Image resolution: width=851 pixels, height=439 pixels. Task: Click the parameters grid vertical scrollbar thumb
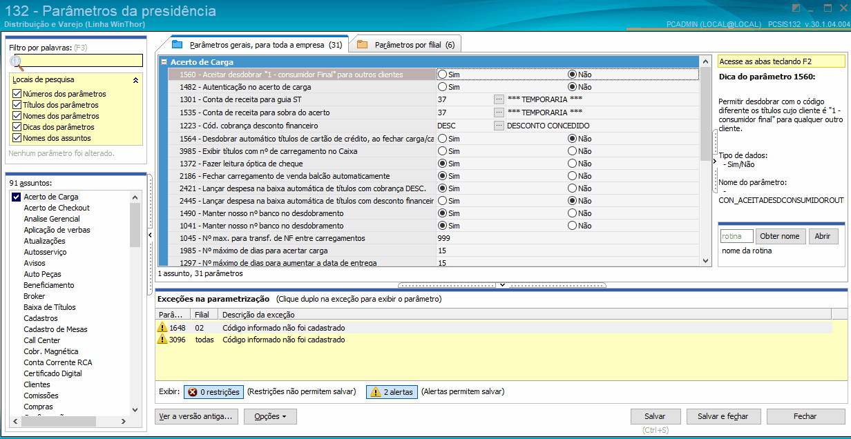tap(705, 114)
